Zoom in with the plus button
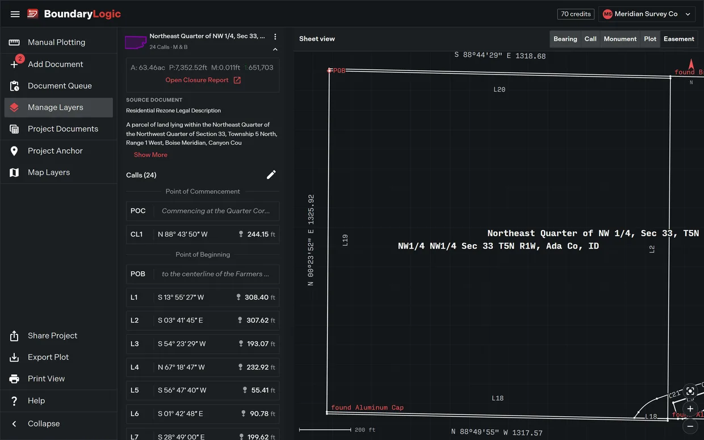The image size is (704, 440). pyautogui.click(x=690, y=409)
